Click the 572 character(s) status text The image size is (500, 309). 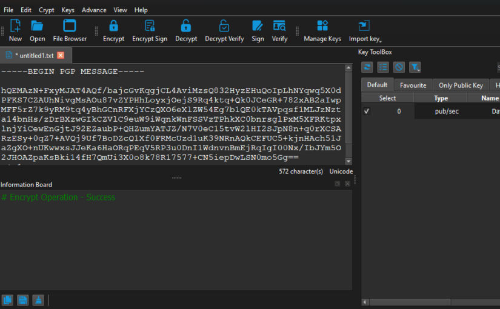tap(301, 171)
